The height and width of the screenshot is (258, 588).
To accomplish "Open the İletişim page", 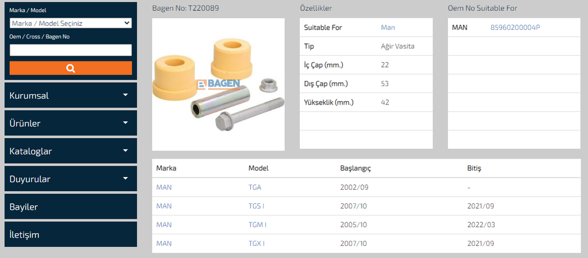I will tap(71, 234).
